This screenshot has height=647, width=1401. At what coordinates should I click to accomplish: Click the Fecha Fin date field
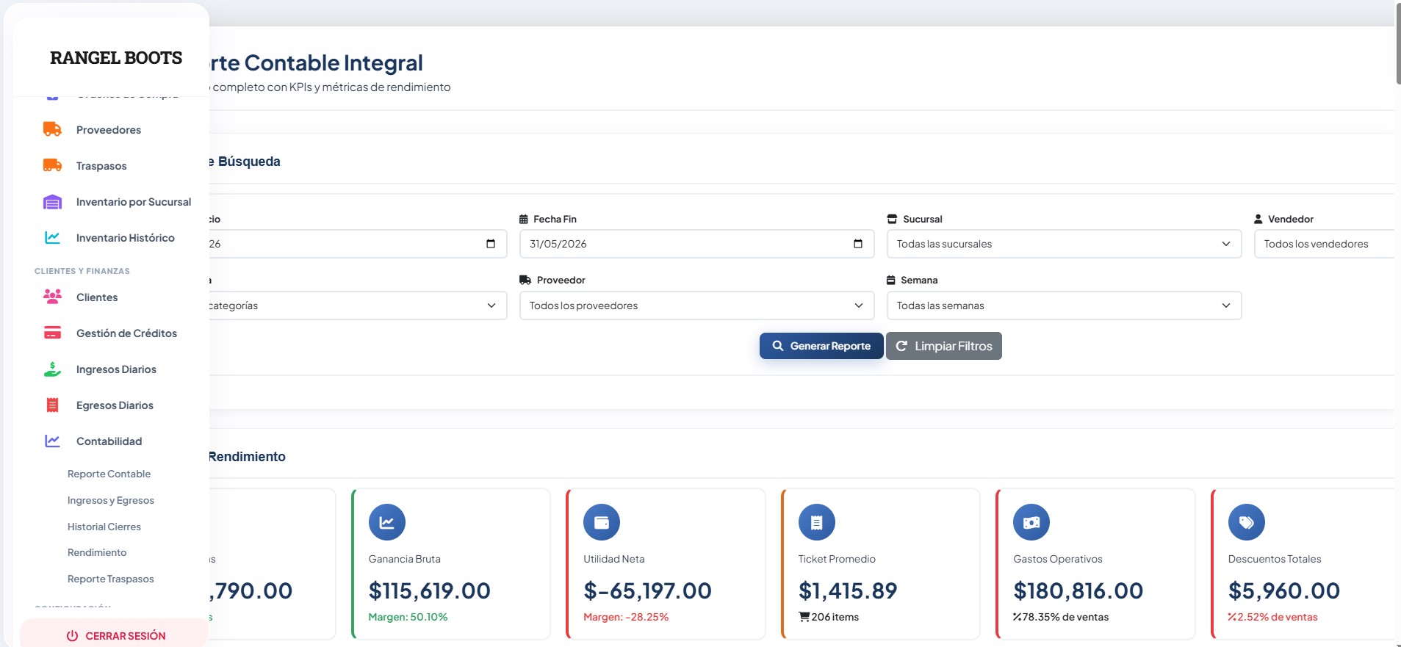pyautogui.click(x=696, y=244)
